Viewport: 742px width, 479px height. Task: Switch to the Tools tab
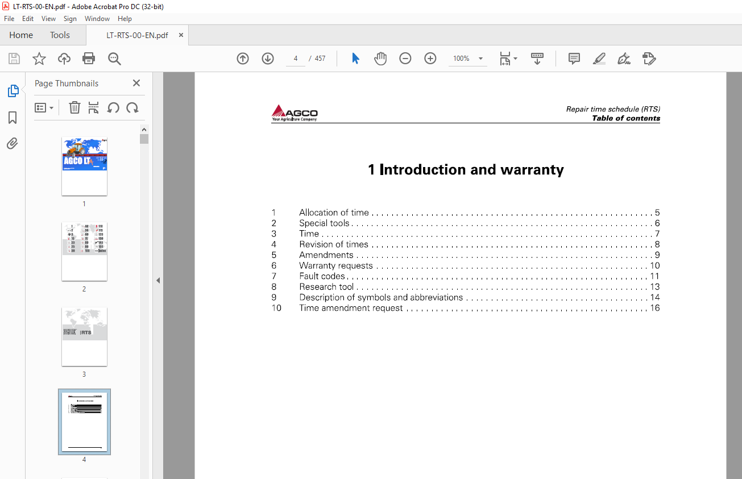click(60, 35)
